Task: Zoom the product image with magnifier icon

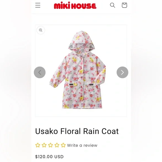Action: 41,30
